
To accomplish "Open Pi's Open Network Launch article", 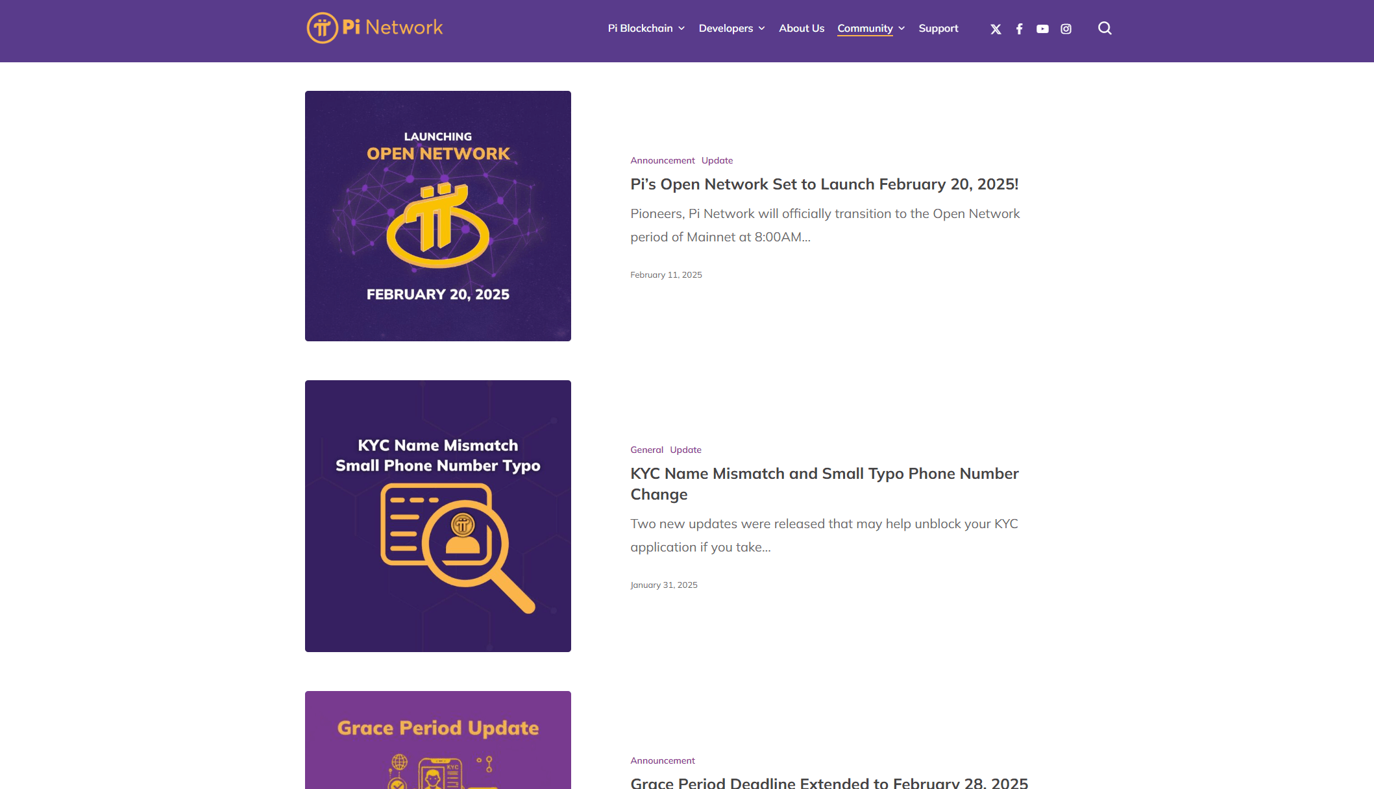I will pyautogui.click(x=824, y=184).
